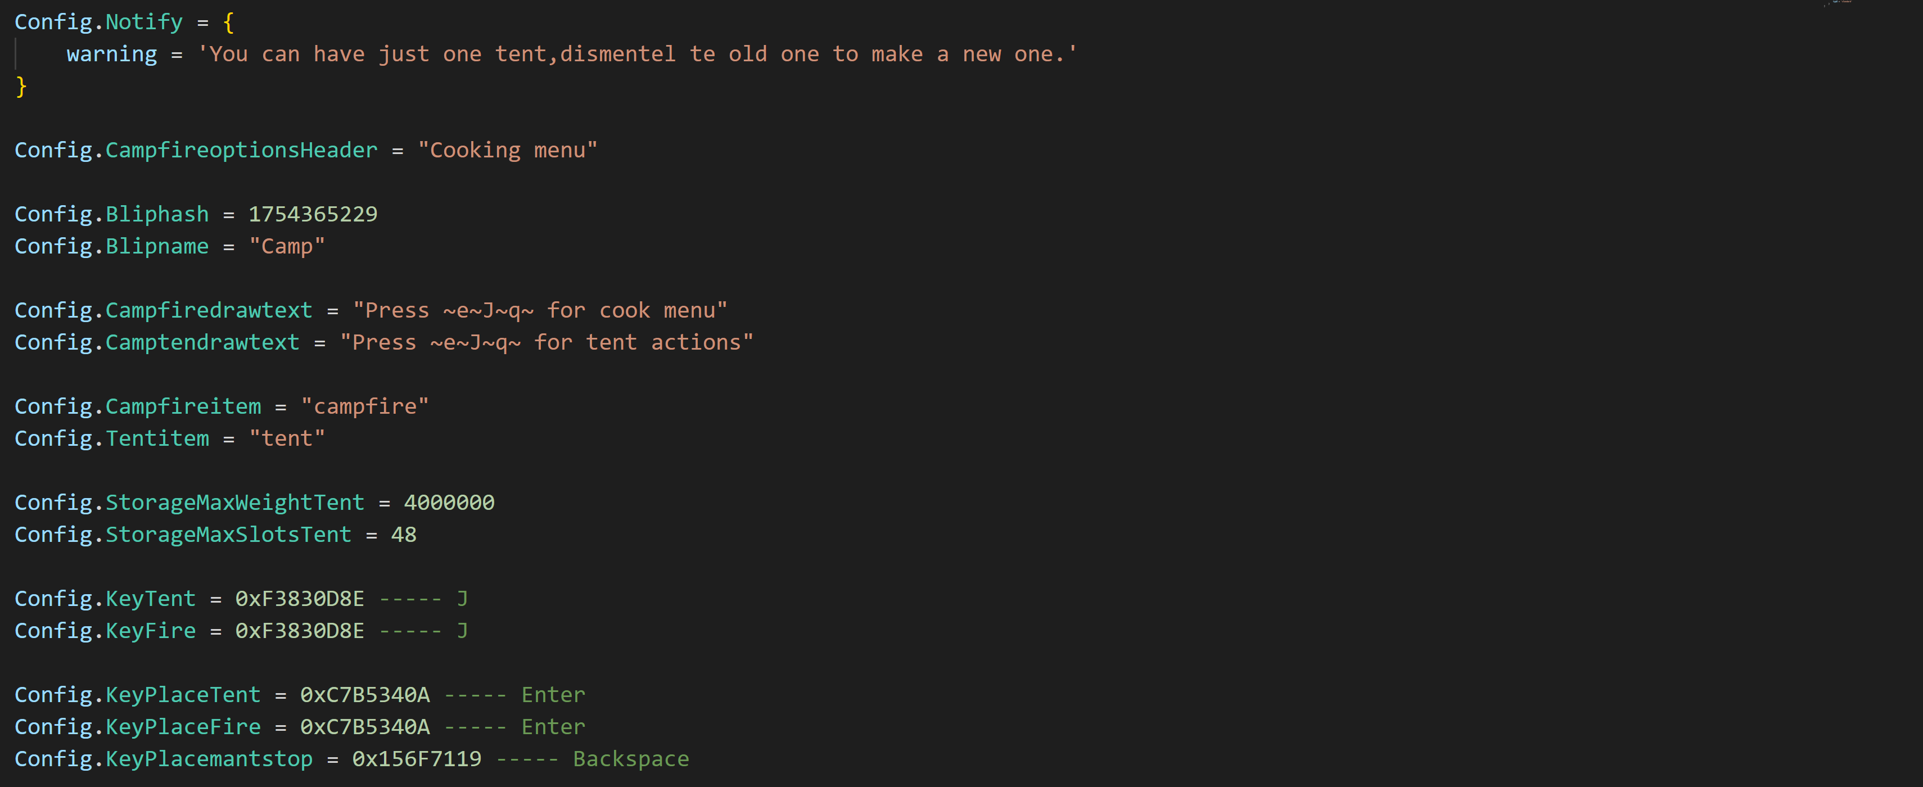Click the J comment on the KeyFire line
The height and width of the screenshot is (787, 1923).
(x=462, y=631)
